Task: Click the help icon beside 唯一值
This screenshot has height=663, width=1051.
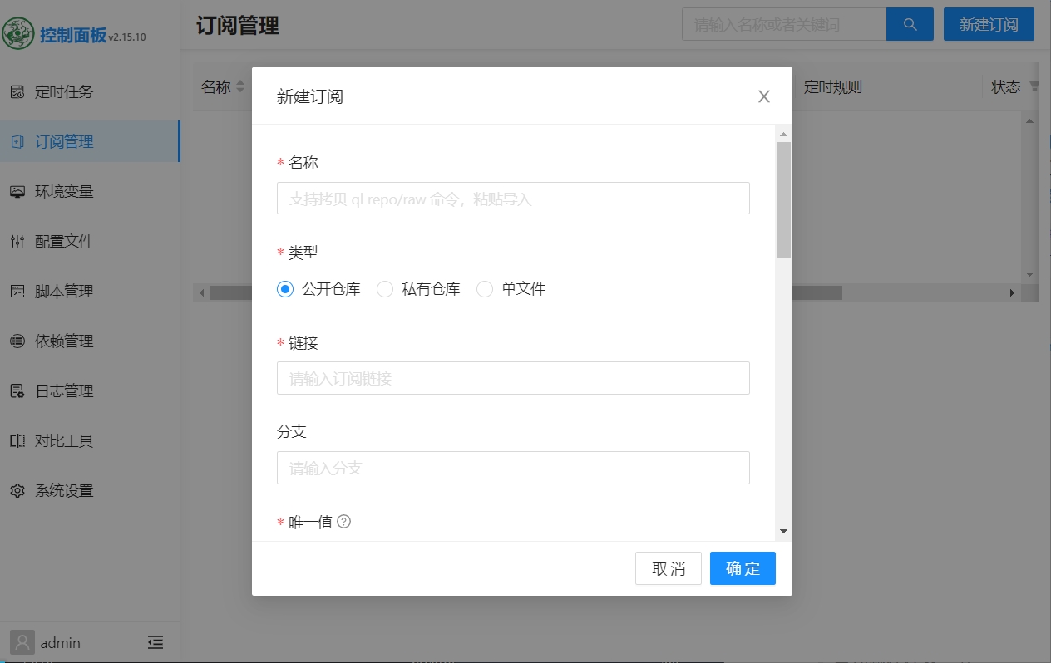Action: pyautogui.click(x=343, y=522)
